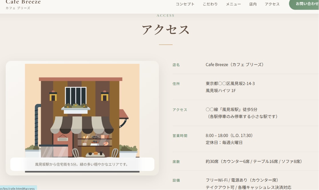Click the cafe storefront illustration
Screen dimensions: 319x190
tap(82, 118)
